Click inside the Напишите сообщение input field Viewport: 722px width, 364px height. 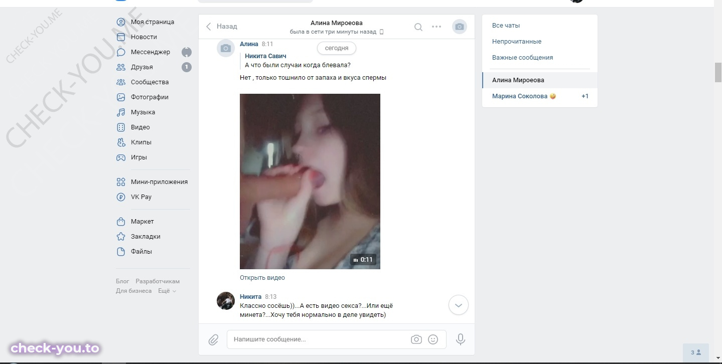click(x=337, y=339)
